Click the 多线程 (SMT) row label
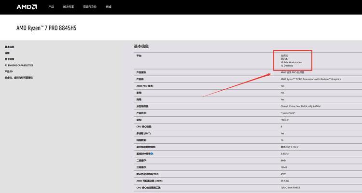This screenshot has height=193, width=362. [143, 134]
